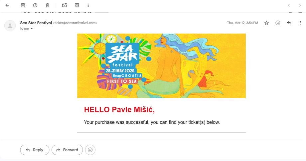The height and width of the screenshot is (161, 306).
Task: Open the message's three-dot menu beside reply arrow
Action: click(300, 23)
